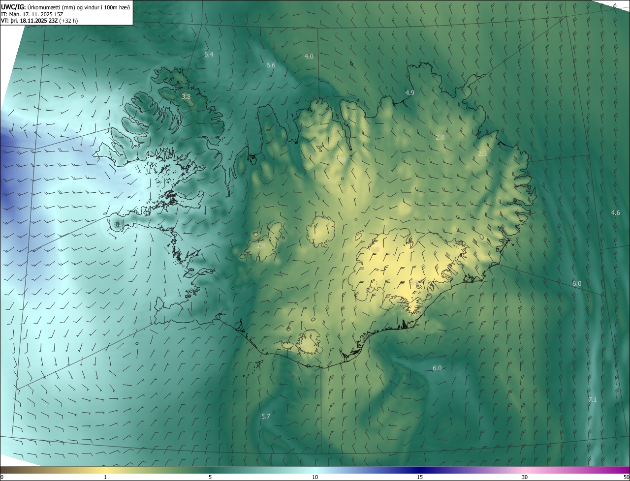Click the 2.4 value on the glacier

click(x=261, y=245)
